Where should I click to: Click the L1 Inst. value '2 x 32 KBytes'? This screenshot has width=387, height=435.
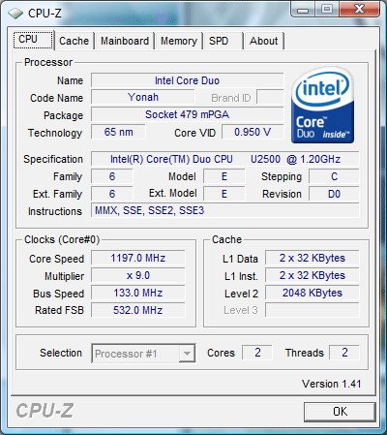[313, 275]
